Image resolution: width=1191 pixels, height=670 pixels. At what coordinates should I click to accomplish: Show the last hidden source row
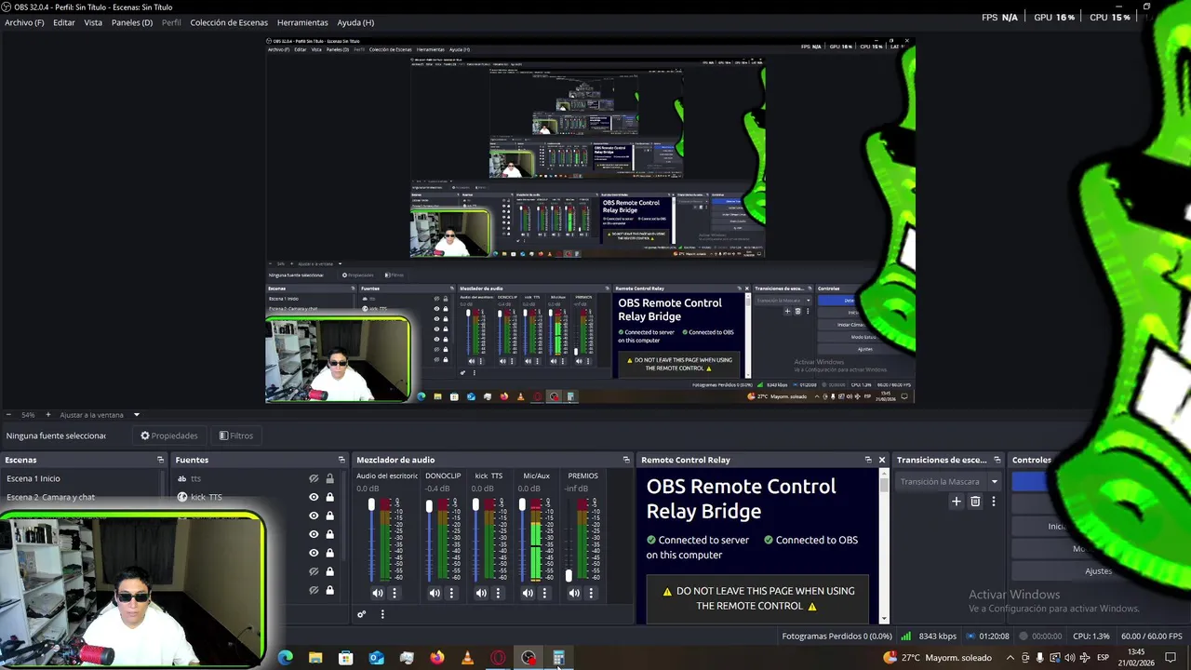pos(314,590)
